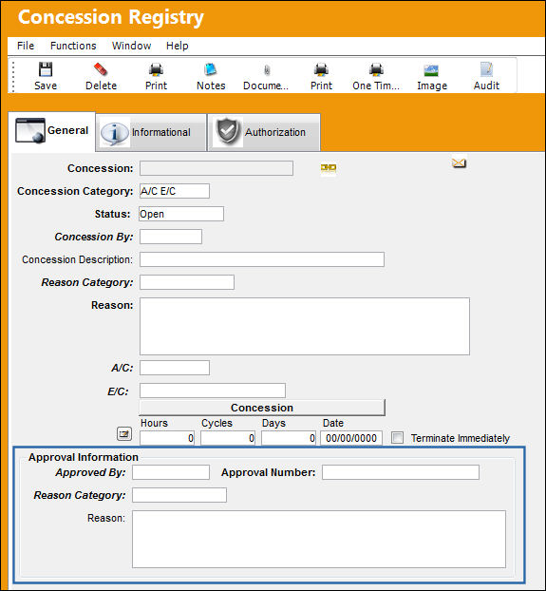Open the Audit toolbar icon

486,69
